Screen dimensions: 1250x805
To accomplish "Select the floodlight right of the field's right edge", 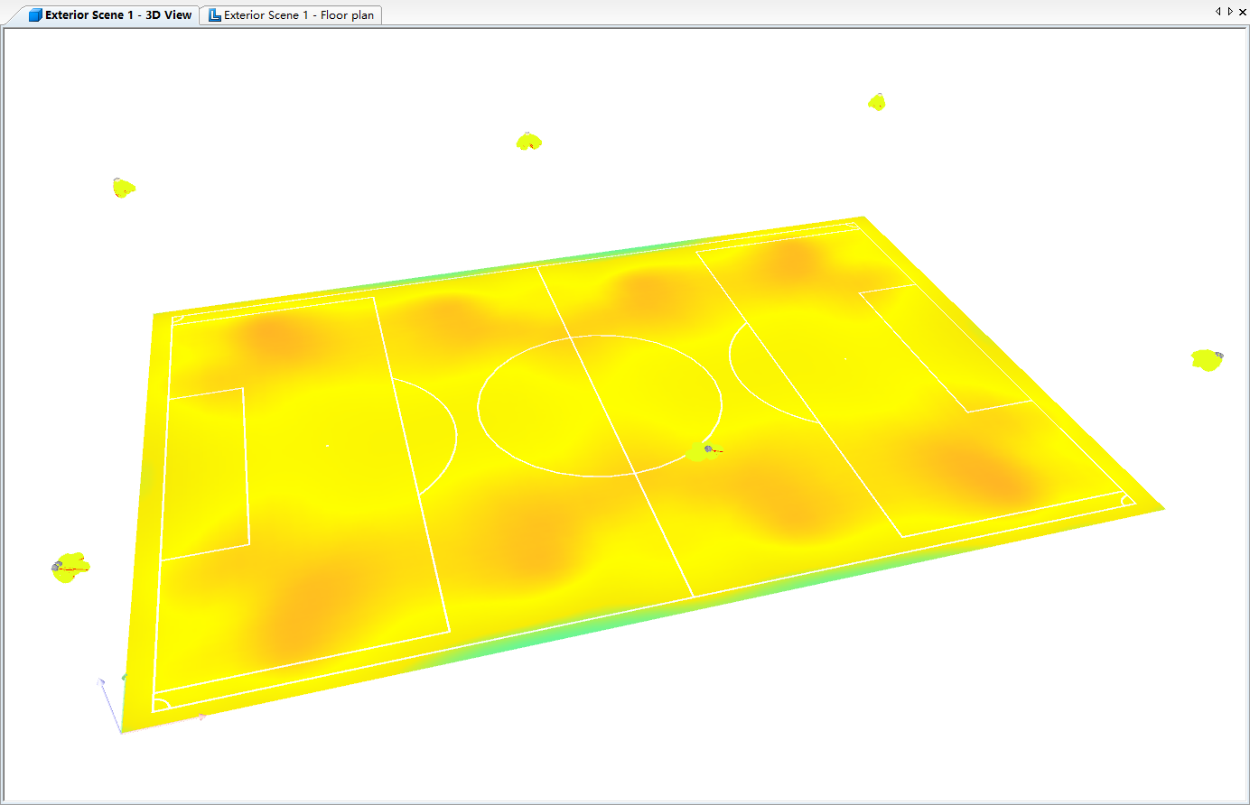I will coord(1207,359).
